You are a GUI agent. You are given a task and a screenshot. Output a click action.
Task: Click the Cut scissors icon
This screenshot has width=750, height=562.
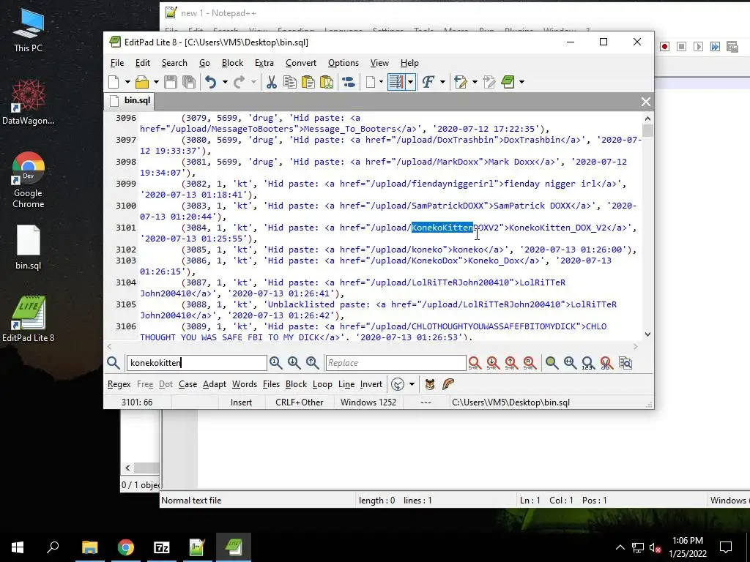(x=271, y=82)
